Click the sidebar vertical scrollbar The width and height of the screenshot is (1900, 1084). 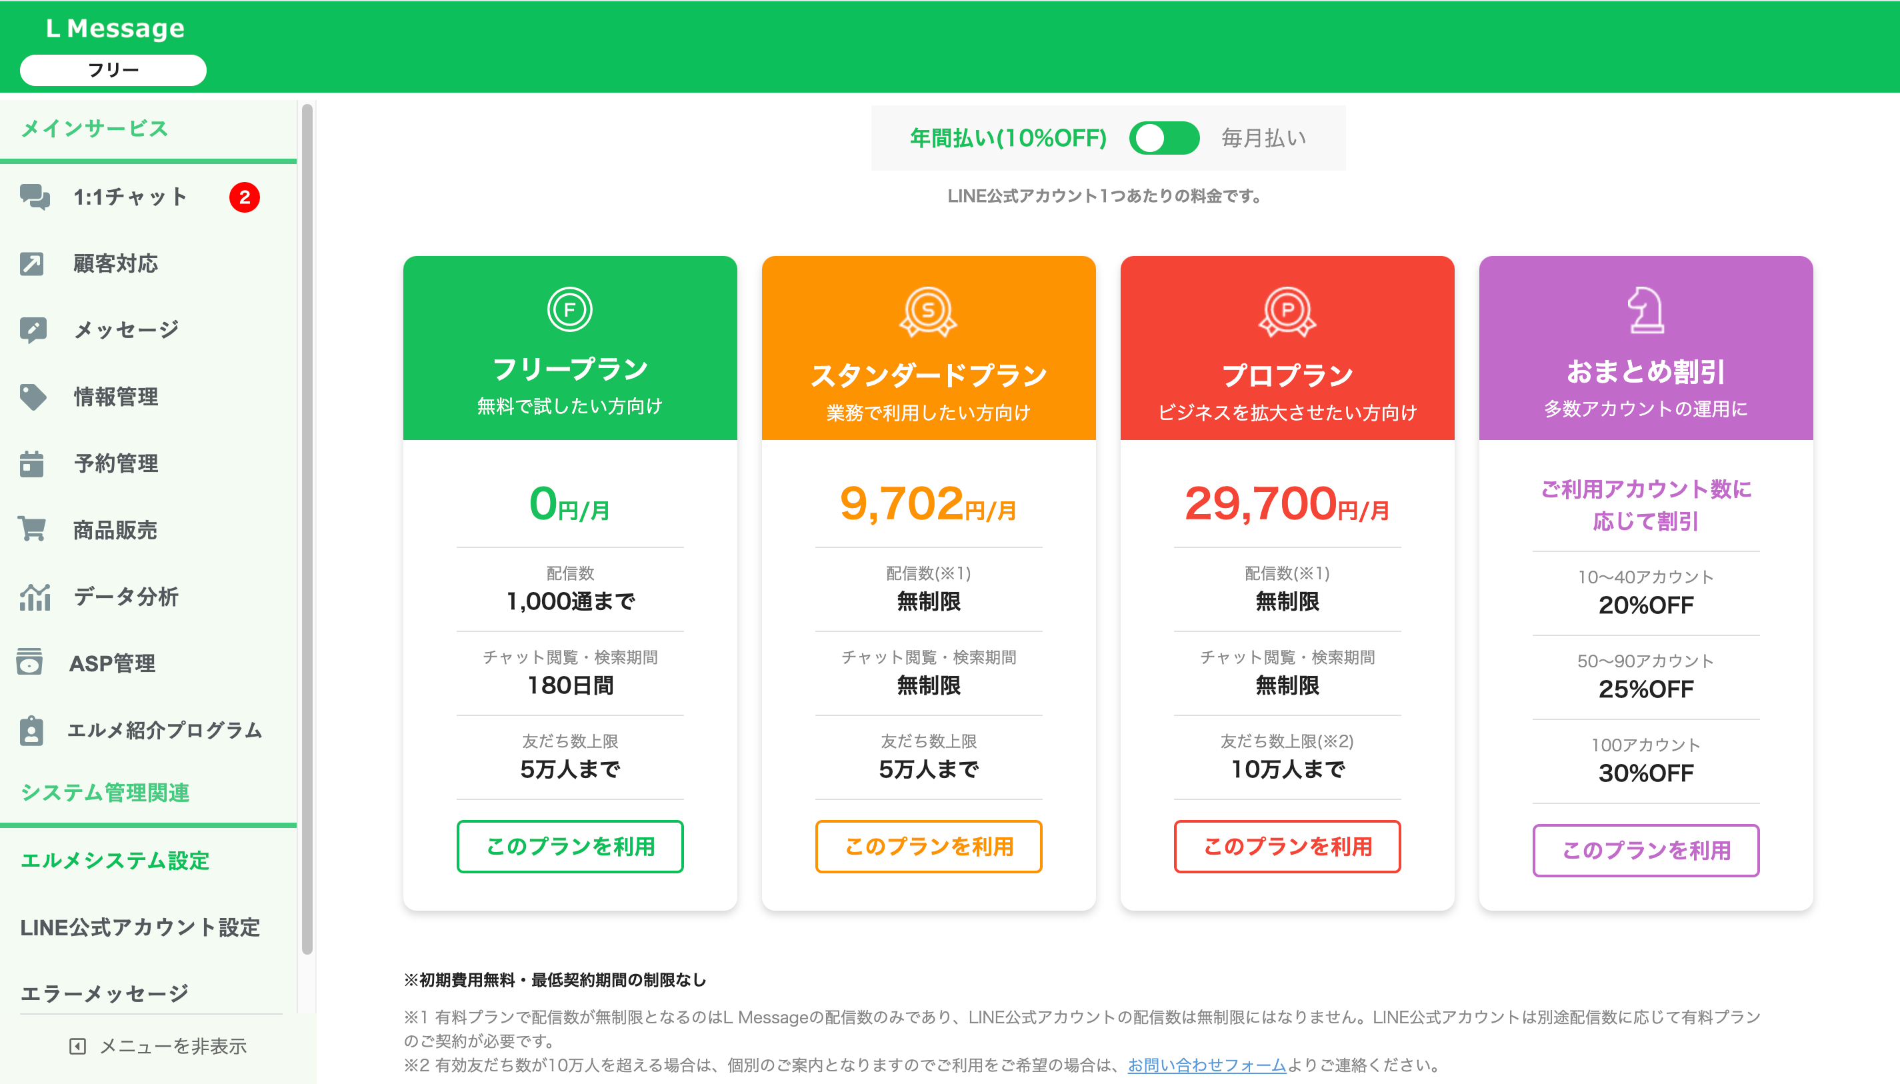click(307, 529)
